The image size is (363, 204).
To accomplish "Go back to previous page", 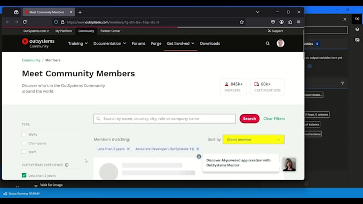I will pyautogui.click(x=8, y=22).
